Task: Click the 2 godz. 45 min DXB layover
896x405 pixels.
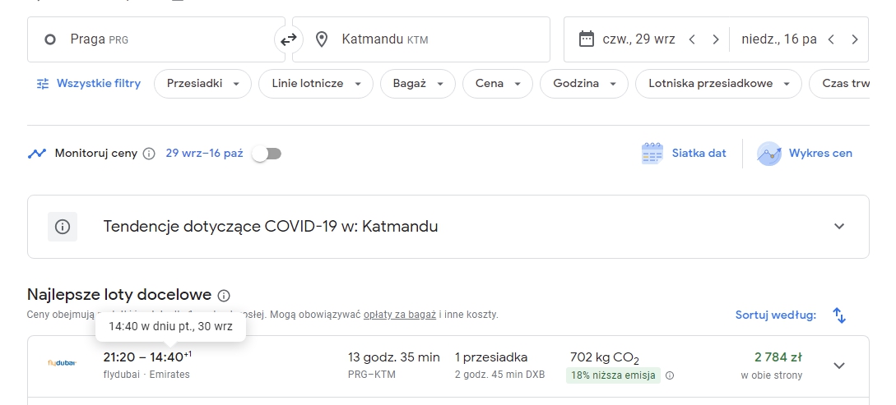Action: click(500, 375)
